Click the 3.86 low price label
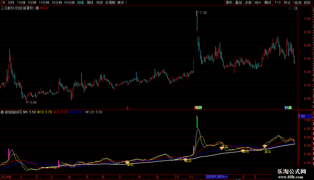Image resolution: width=314 pixels, height=180 pixels. (33, 102)
